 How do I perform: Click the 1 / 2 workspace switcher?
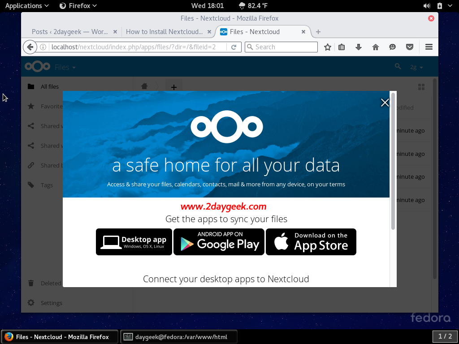(445, 336)
